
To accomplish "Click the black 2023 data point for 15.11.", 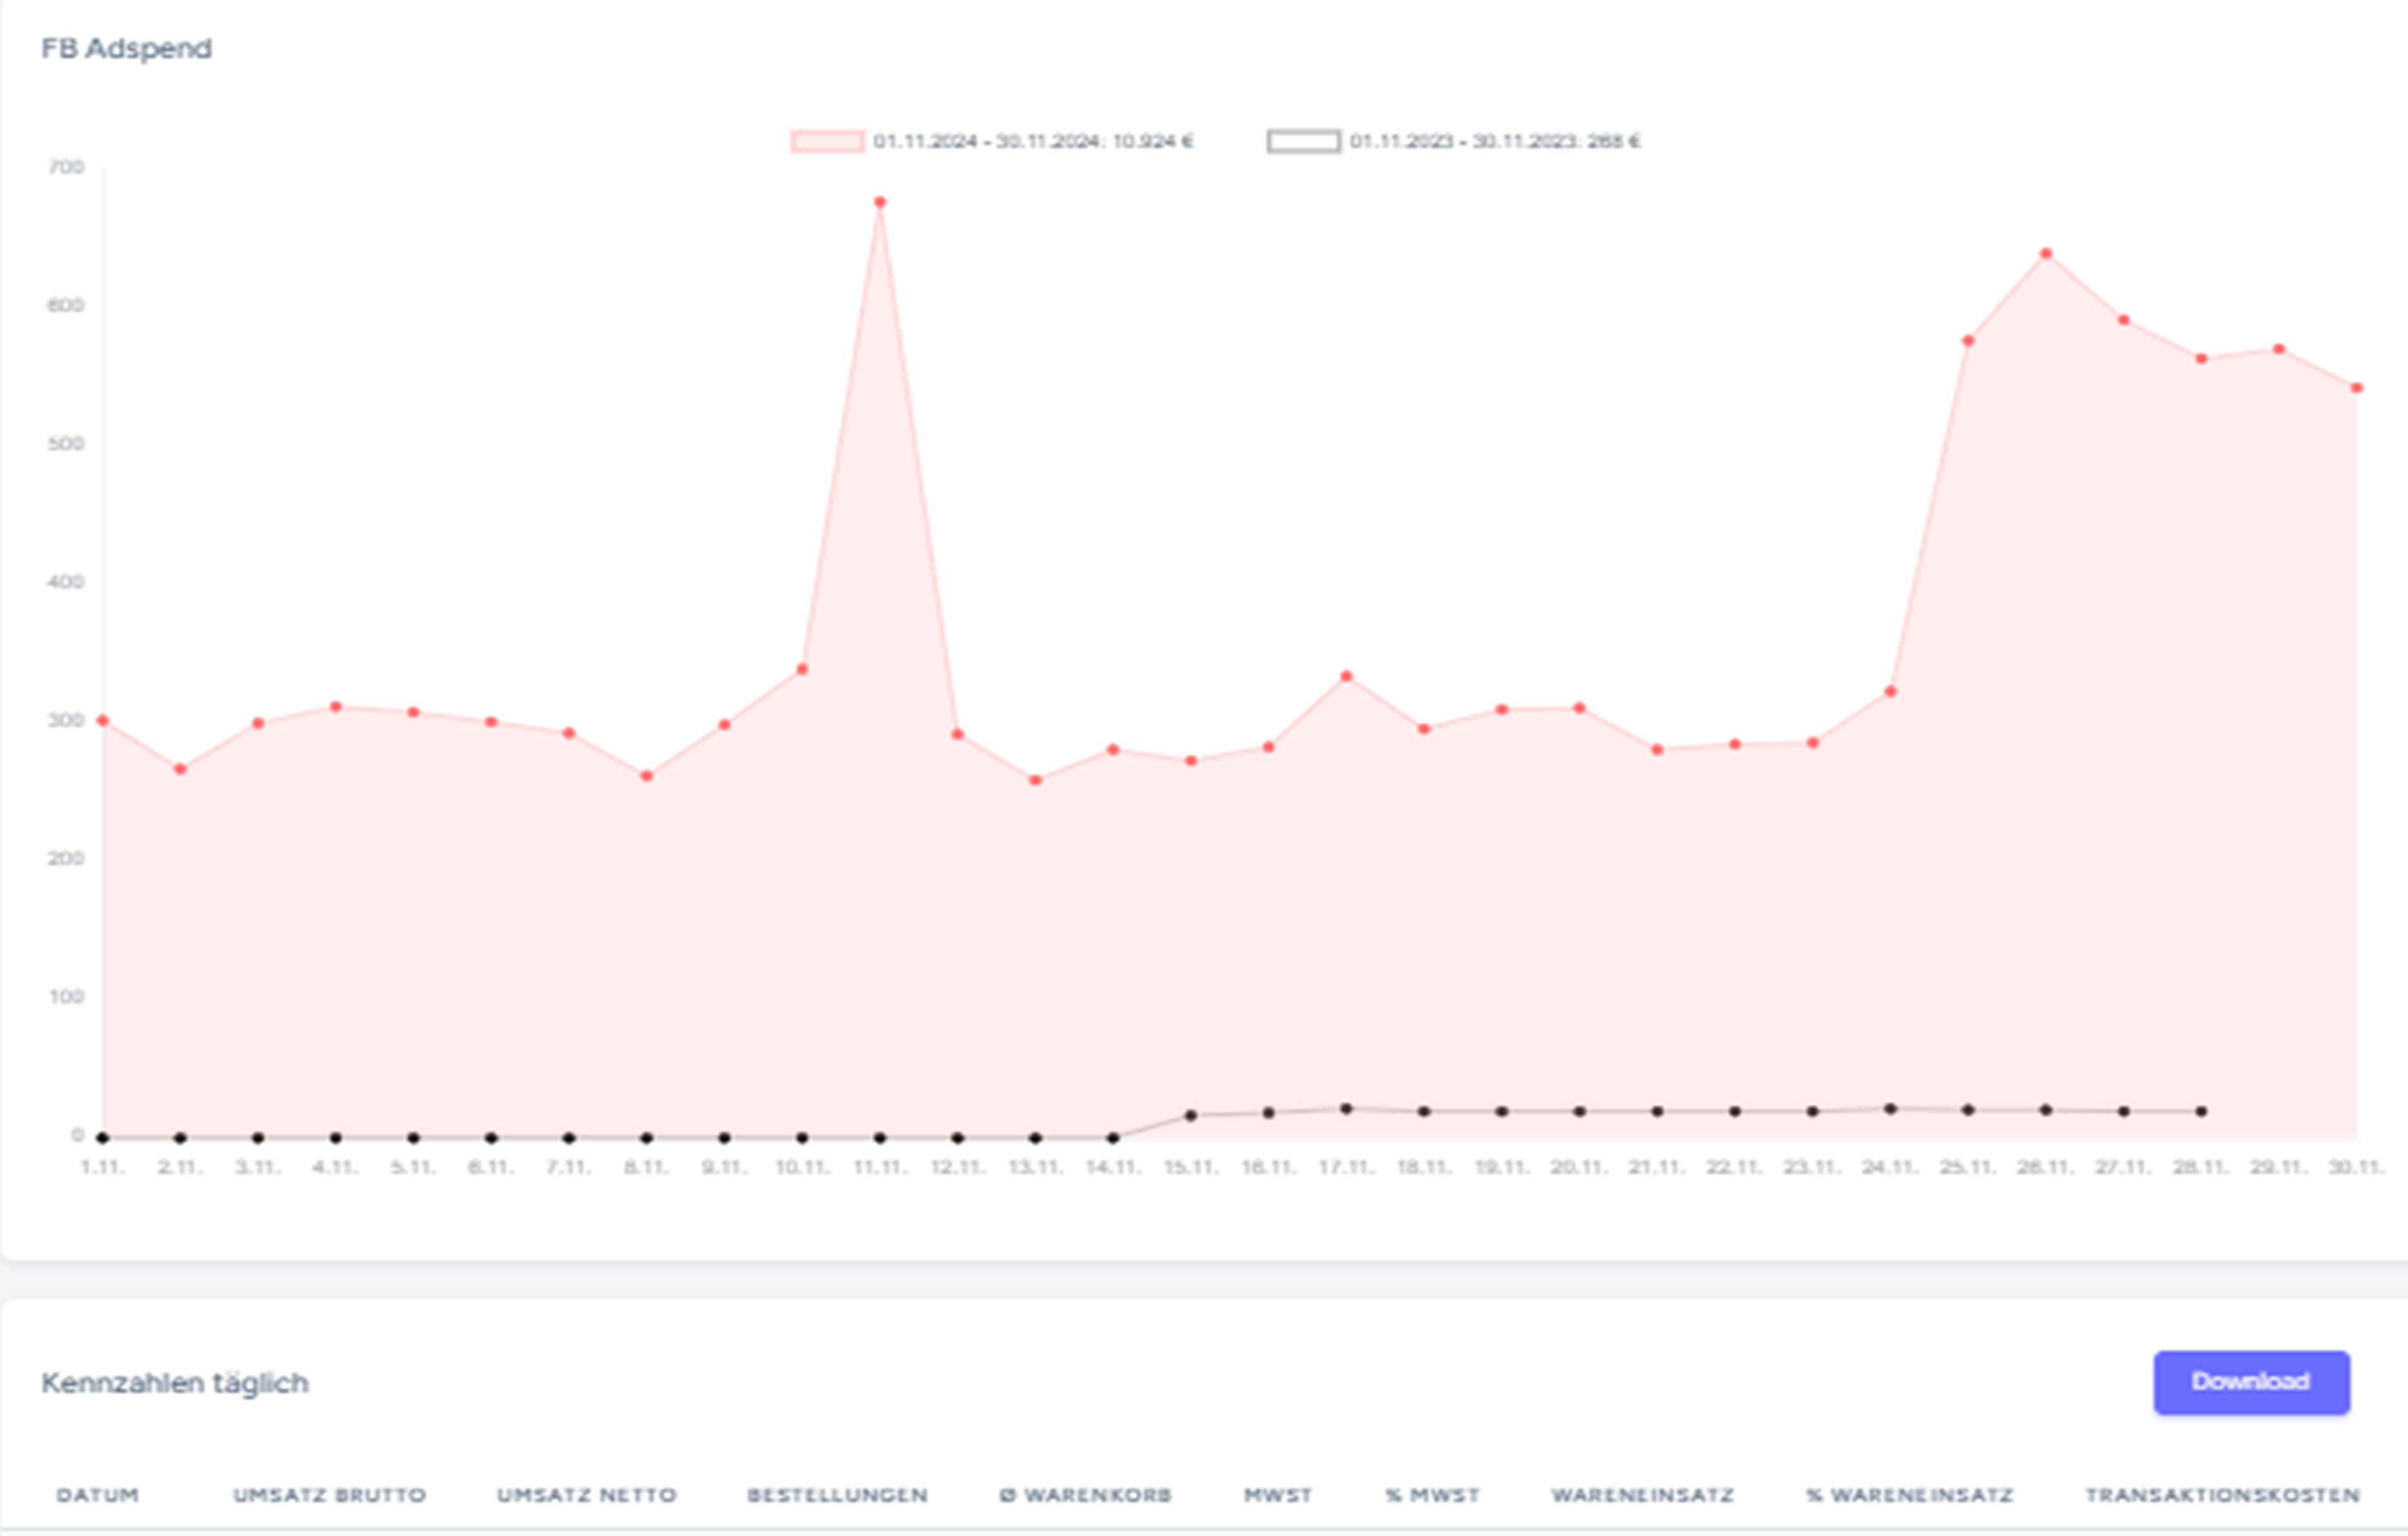I will (1191, 1115).
